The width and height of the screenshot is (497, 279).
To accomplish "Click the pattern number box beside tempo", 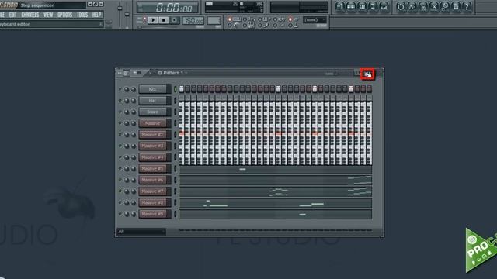I will (x=214, y=21).
